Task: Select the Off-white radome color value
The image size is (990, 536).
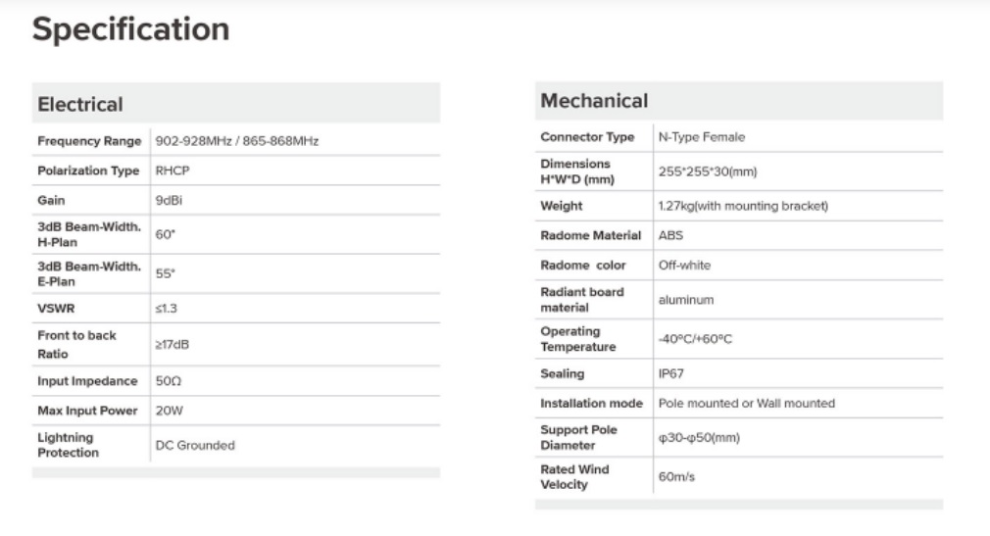Action: click(685, 266)
